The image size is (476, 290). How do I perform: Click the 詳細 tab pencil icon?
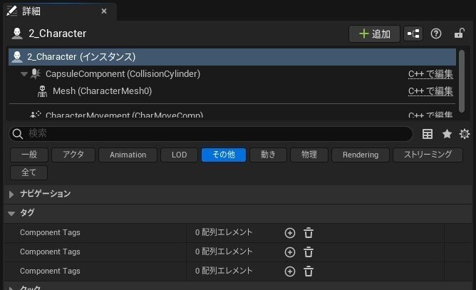pos(11,11)
